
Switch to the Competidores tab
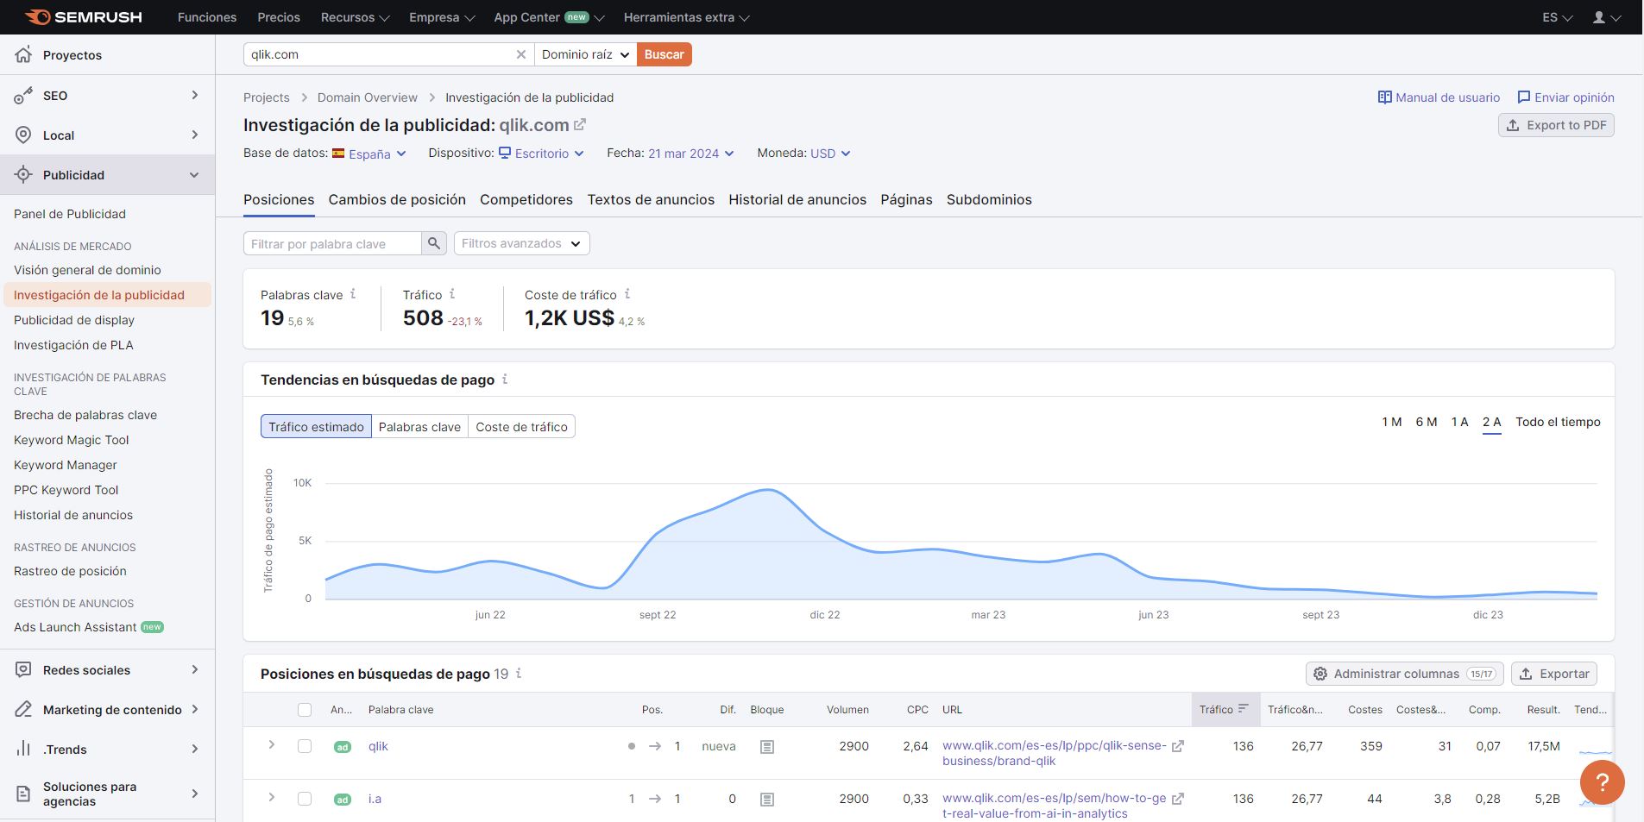point(526,199)
